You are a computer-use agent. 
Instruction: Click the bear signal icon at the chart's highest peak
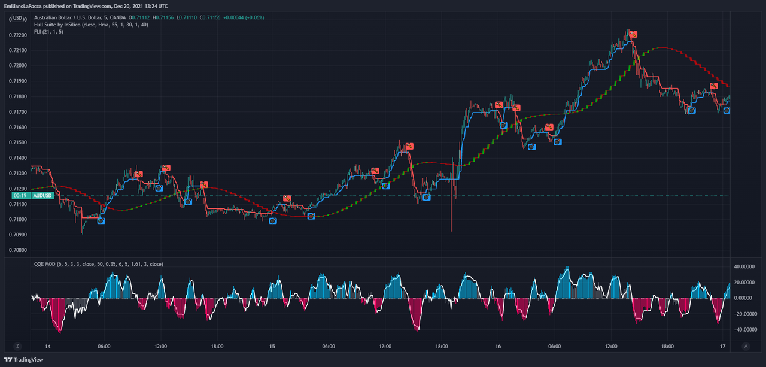(633, 35)
